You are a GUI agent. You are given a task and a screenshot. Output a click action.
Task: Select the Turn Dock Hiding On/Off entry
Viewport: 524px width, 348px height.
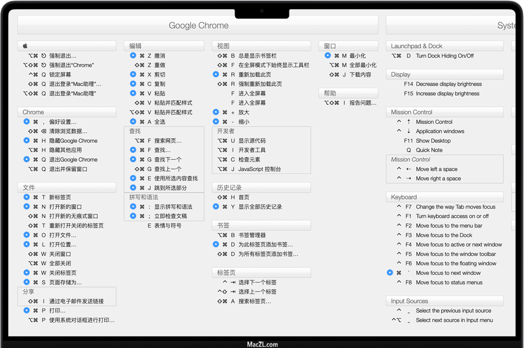coord(444,56)
